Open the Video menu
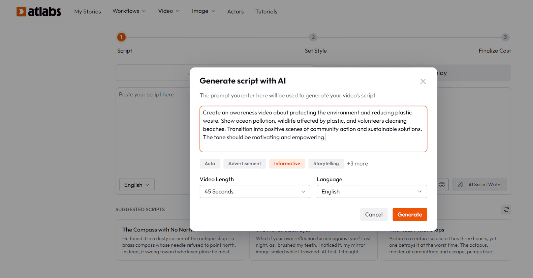The image size is (533, 278). [169, 11]
